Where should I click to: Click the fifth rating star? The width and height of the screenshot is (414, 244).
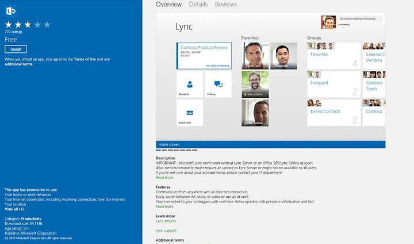tap(47, 25)
